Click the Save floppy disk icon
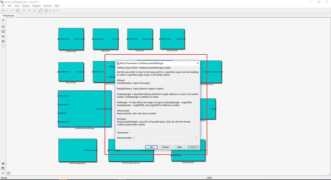The height and width of the screenshot is (180, 331). pos(18,11)
